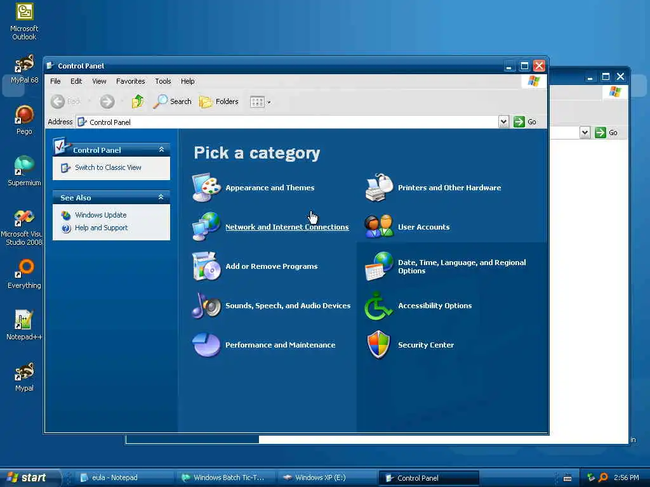Click the Start button
Image resolution: width=650 pixels, height=487 pixels.
(30, 477)
